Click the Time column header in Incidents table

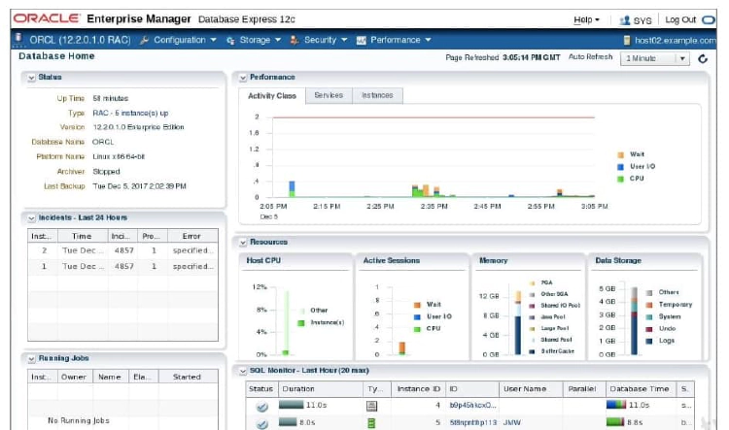pyautogui.click(x=83, y=236)
